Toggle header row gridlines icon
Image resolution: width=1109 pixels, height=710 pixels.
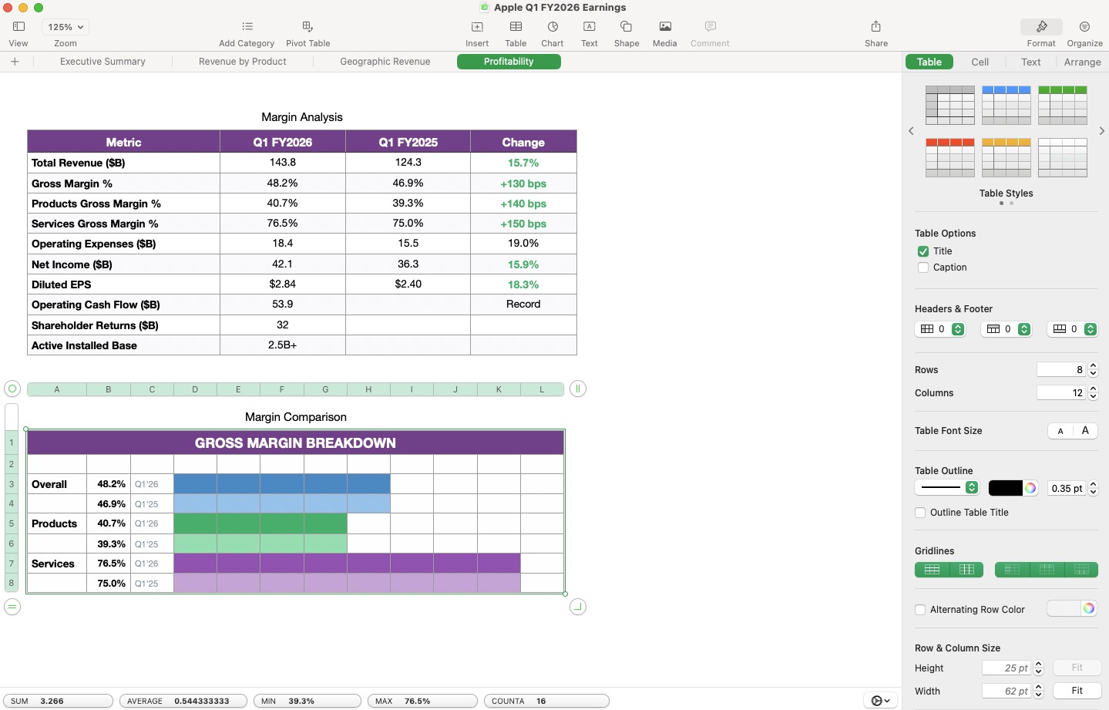pos(1047,570)
